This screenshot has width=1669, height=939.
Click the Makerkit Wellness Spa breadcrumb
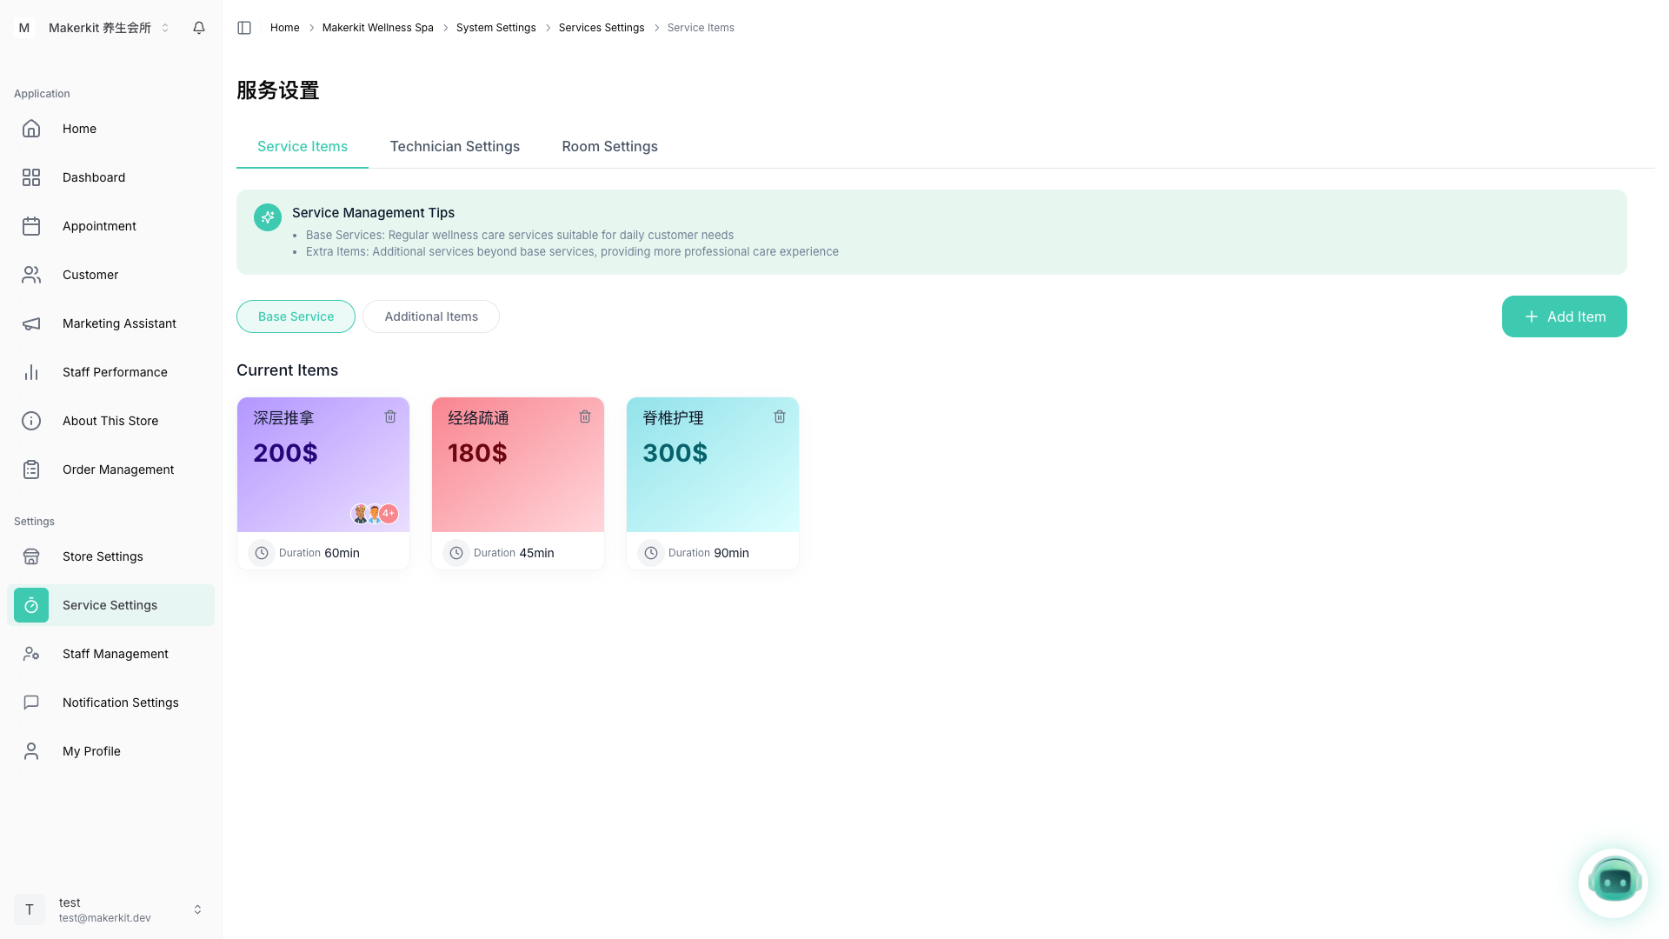[x=377, y=28]
